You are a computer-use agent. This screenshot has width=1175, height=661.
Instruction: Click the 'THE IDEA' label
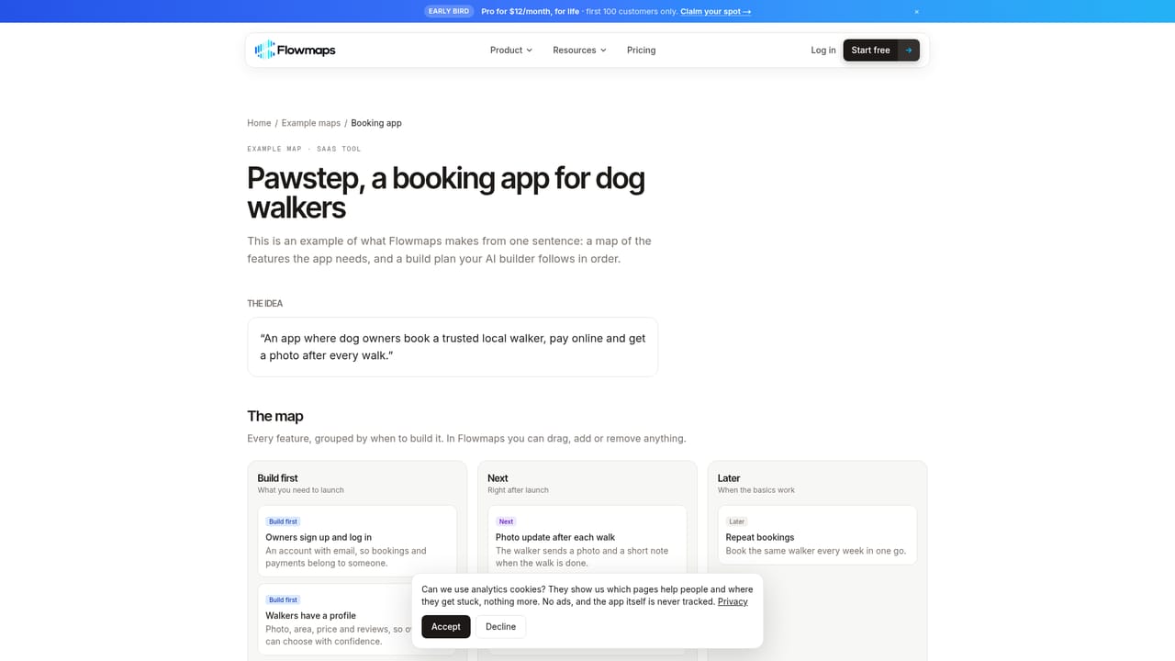pos(265,304)
